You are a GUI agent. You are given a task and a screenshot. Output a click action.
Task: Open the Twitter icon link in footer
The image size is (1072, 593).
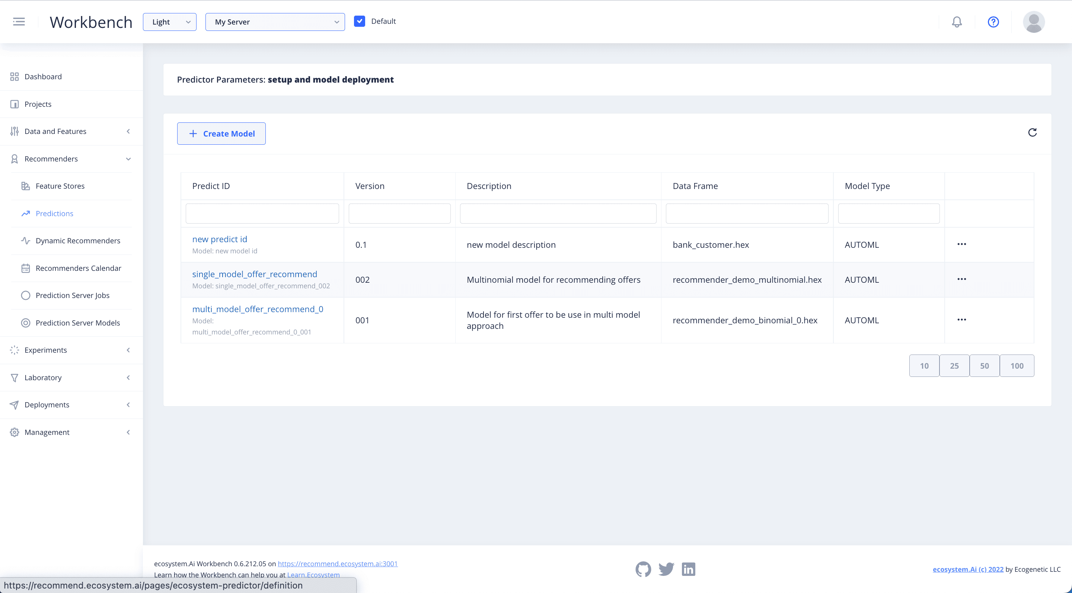click(666, 569)
